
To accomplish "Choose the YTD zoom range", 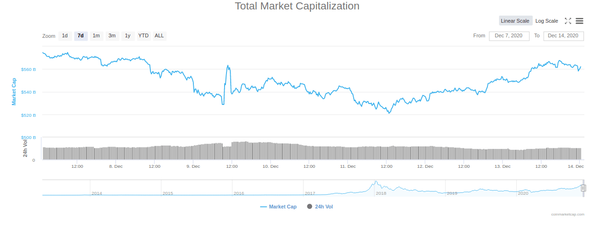I will (143, 36).
